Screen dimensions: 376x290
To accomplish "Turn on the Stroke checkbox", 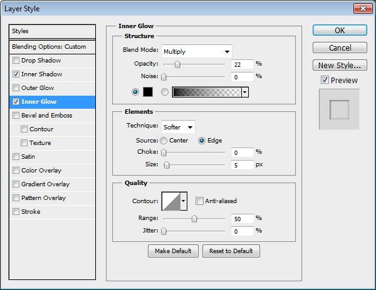I will point(16,212).
